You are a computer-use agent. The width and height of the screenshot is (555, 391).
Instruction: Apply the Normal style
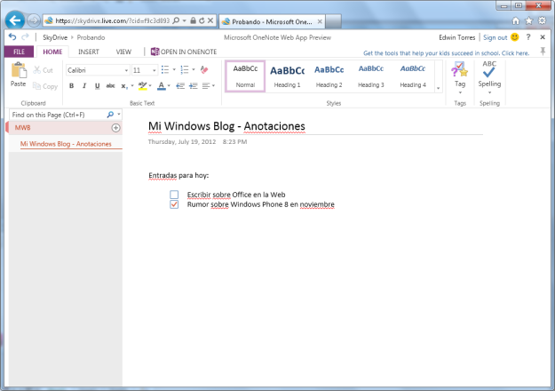pos(245,76)
